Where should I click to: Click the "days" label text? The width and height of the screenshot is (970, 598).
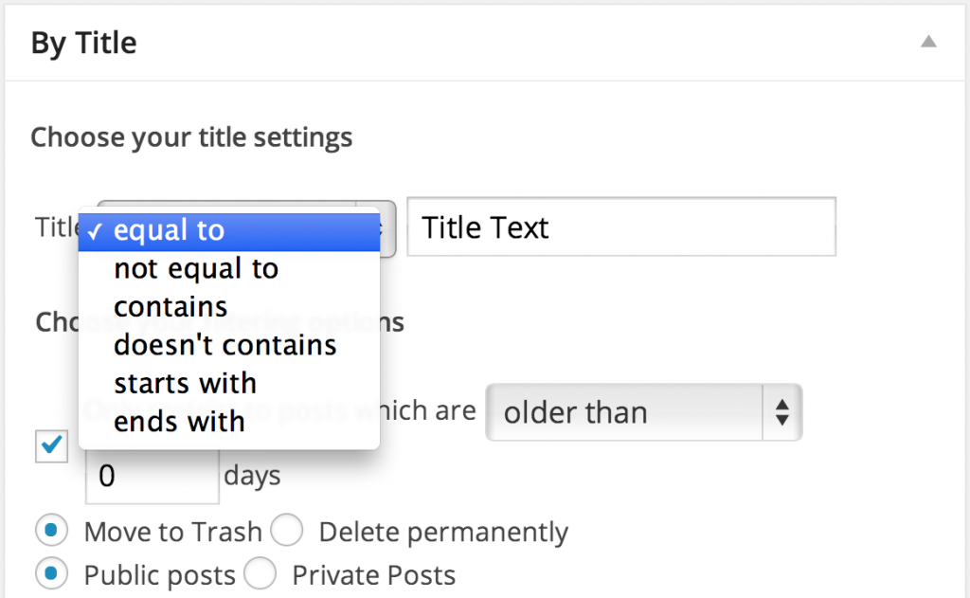coord(252,475)
